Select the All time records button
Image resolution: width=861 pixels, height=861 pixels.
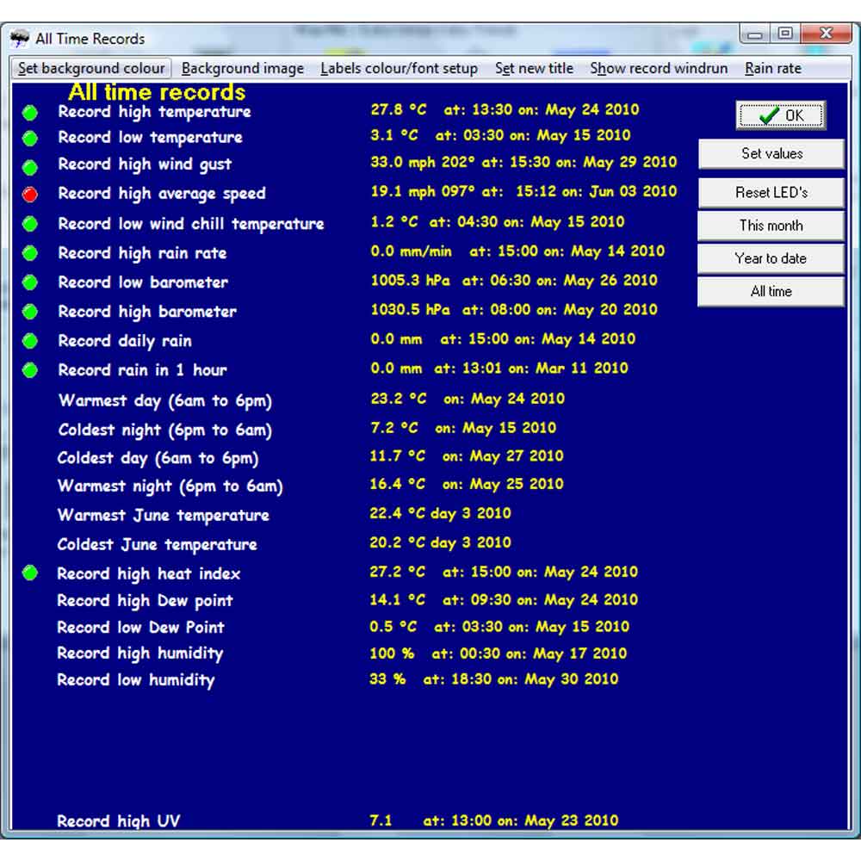tap(771, 292)
